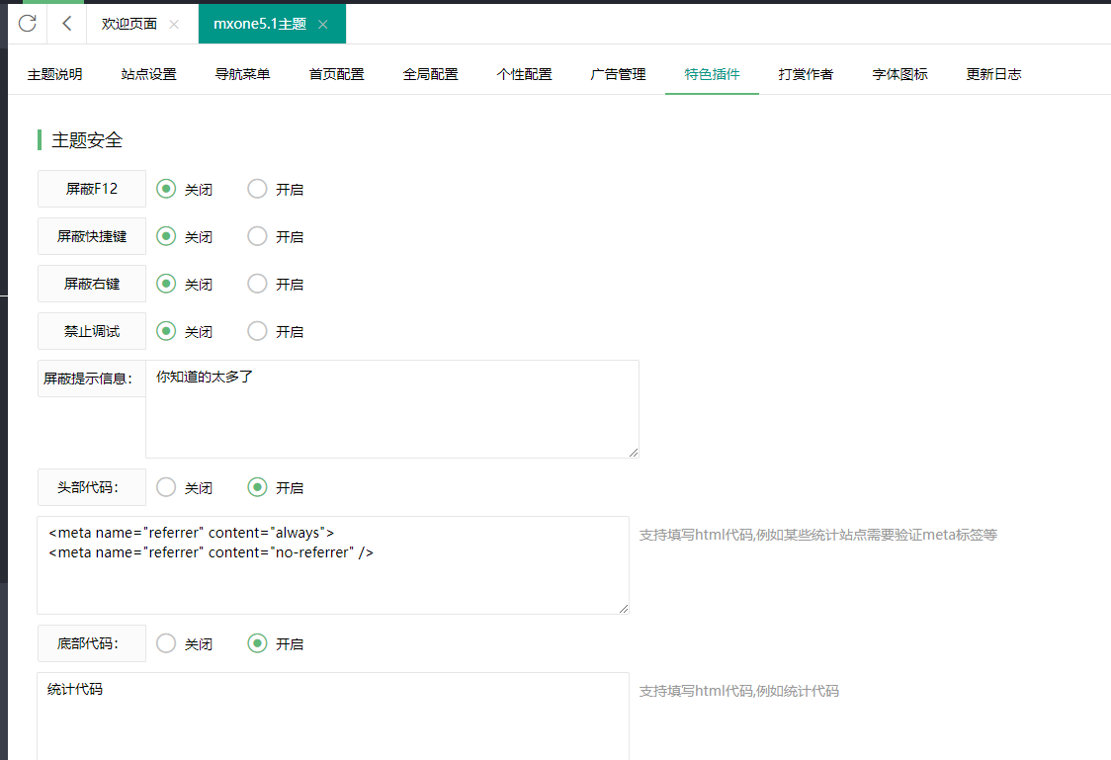
Task: Enable 屏蔽快捷键 with 开启 radio
Action: click(257, 236)
